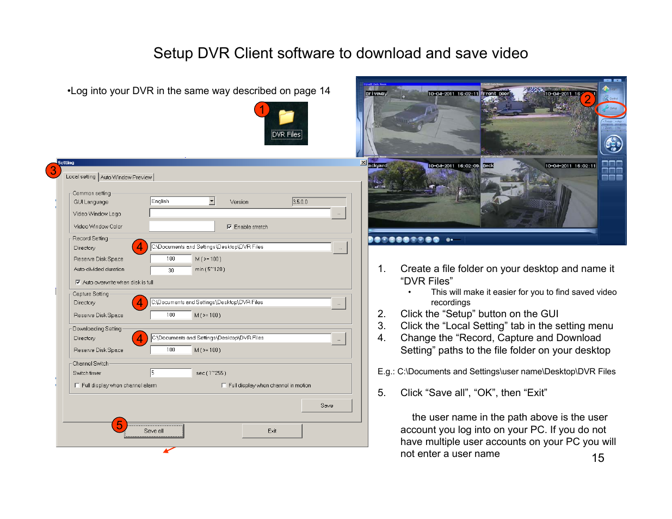This screenshot has width=672, height=519.
Task: Click the Auto-divided duration field
Action: 171,270
